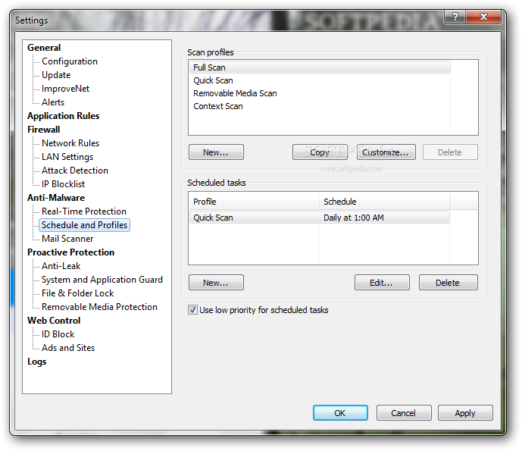Choose the Removable Media Scan profile

point(320,93)
